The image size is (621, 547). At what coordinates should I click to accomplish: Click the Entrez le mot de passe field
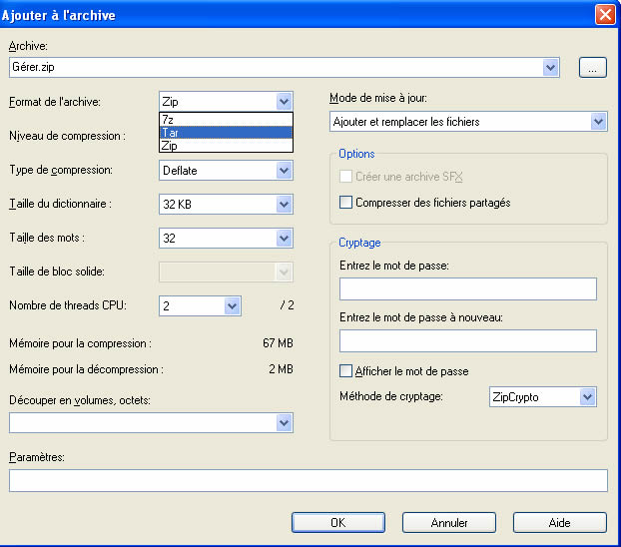(467, 289)
